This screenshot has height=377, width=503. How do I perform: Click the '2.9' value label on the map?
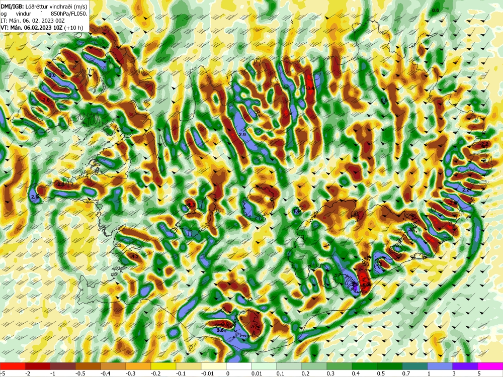pos(242,135)
